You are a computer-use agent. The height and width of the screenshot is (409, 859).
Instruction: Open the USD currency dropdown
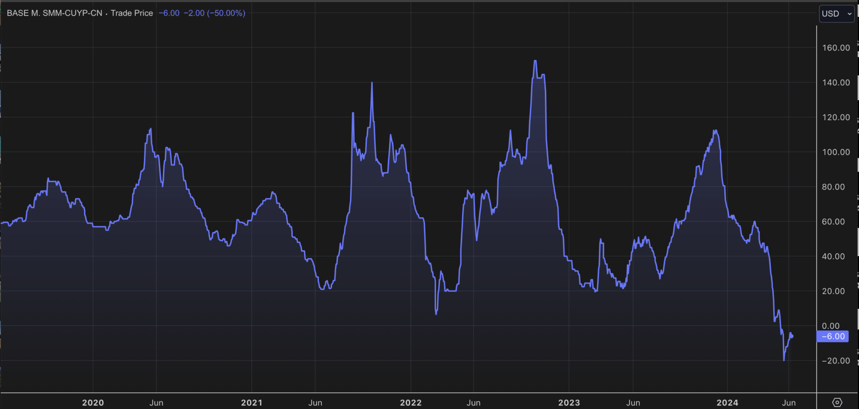pos(837,13)
